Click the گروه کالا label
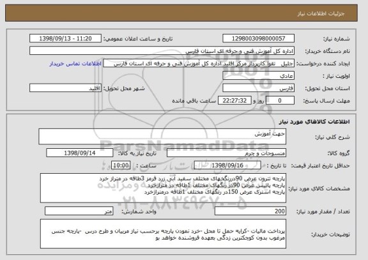Image resolution: width=368 pixels, height=260 pixels. pyautogui.click(x=339, y=153)
